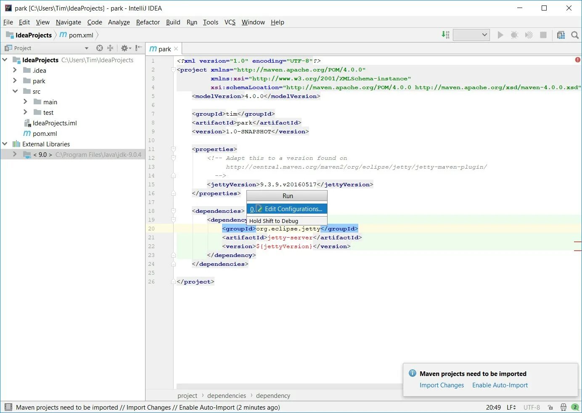Collapse the IdeaProjects root node

point(5,60)
